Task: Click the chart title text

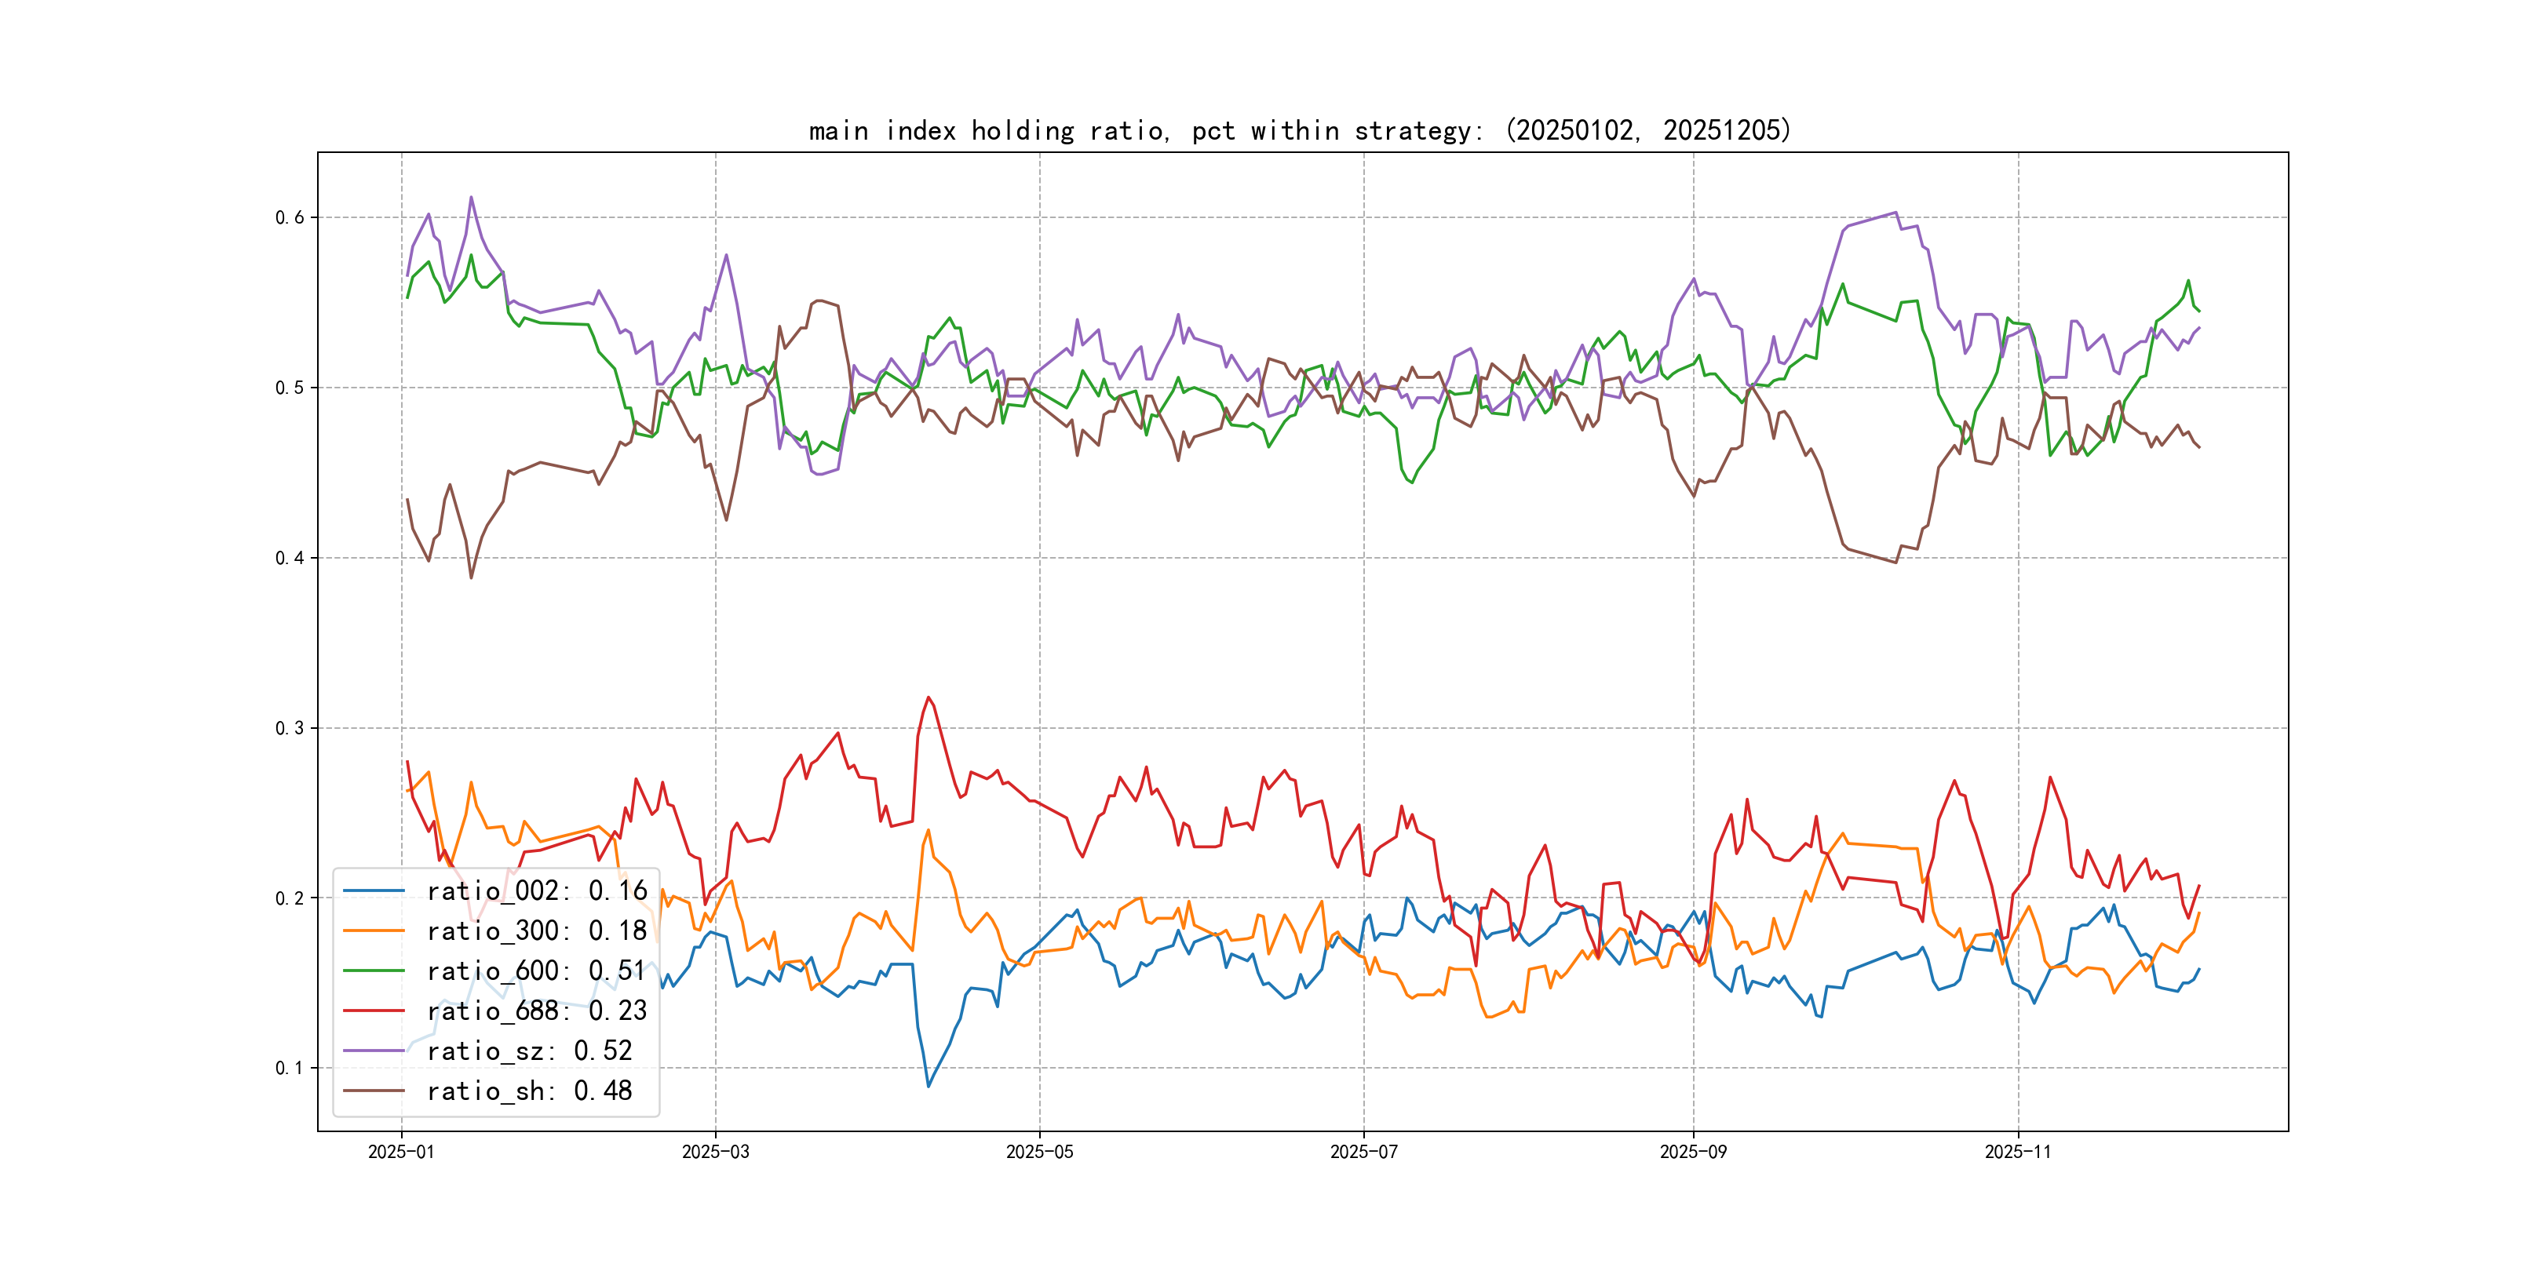Action: click(1299, 130)
